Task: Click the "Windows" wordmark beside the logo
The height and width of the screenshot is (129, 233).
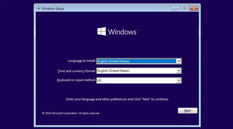Action: 122,32
